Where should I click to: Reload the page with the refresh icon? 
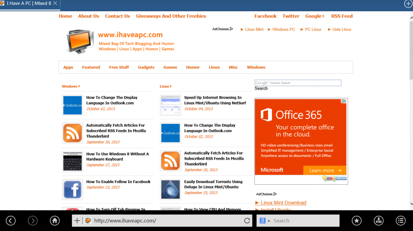(x=247, y=221)
